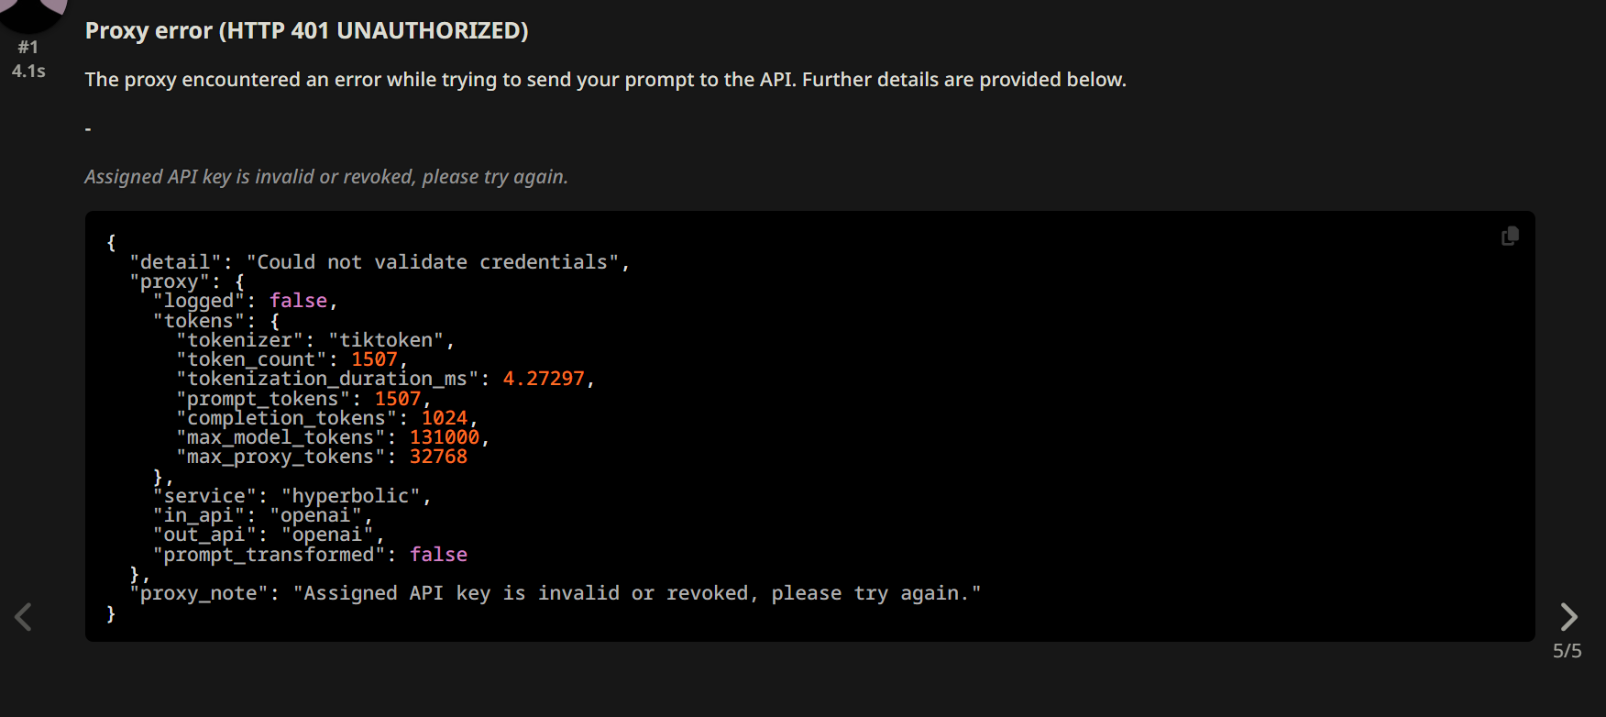Click the italic invalid API key notice
This screenshot has width=1606, height=717.
click(326, 176)
